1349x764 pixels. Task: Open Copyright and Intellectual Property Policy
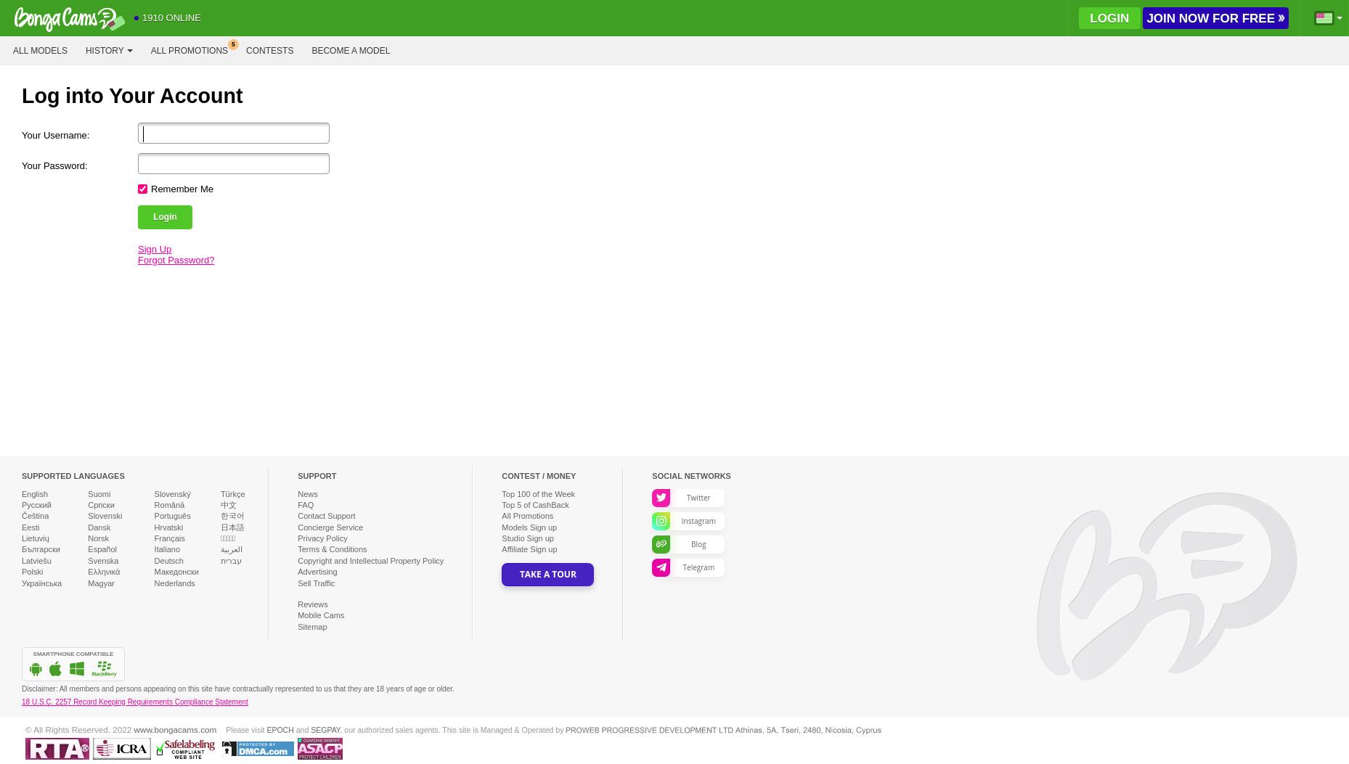(x=370, y=561)
